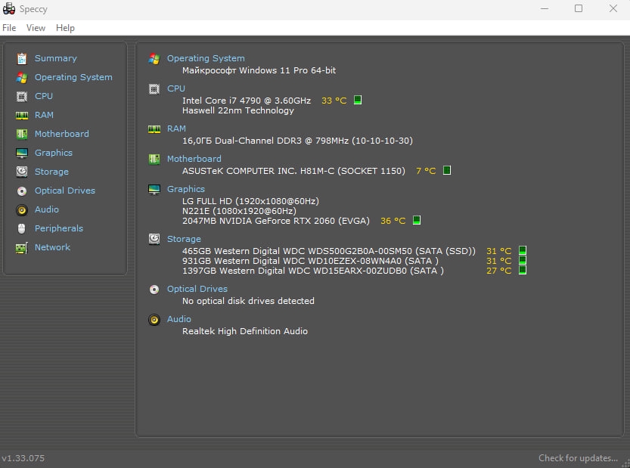Click the text N221E (1080x1920@60Hz)
Screen dimensions: 630x468
click(x=239, y=211)
